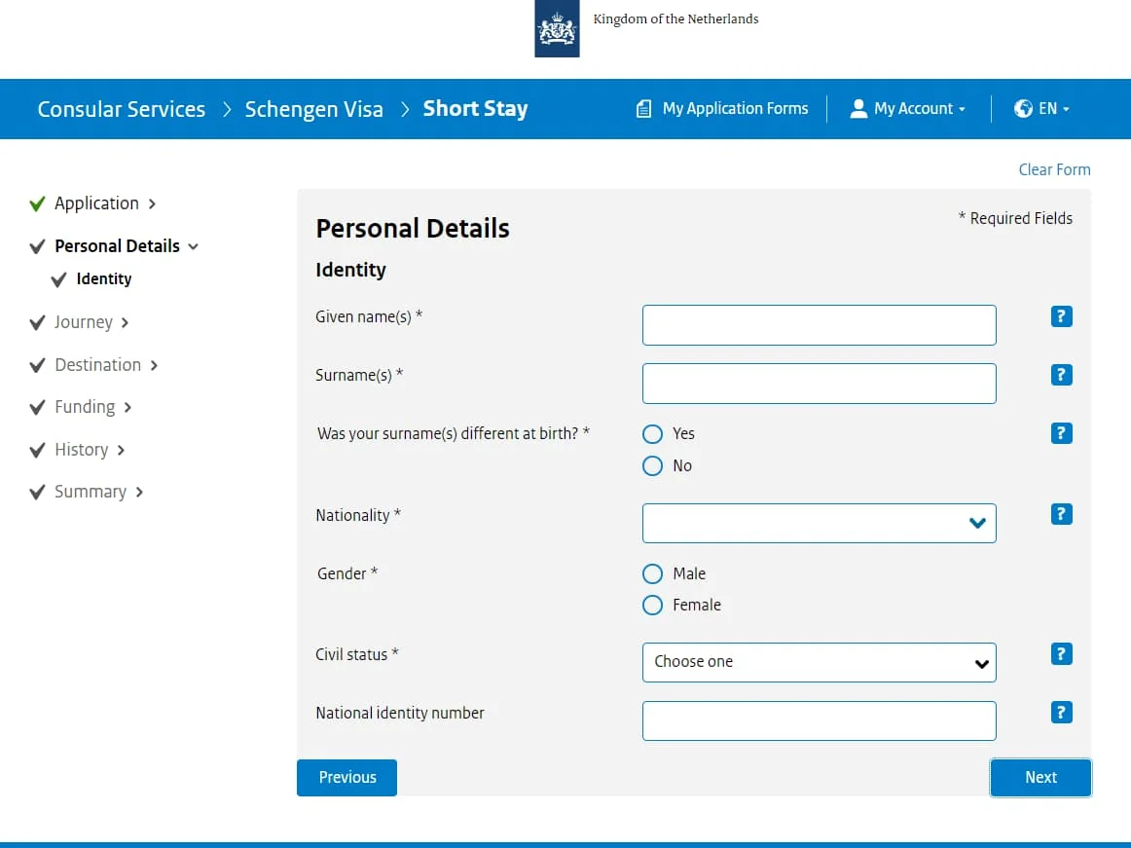This screenshot has width=1131, height=848.
Task: Expand the Civil status Choose one dropdown
Action: point(819,662)
